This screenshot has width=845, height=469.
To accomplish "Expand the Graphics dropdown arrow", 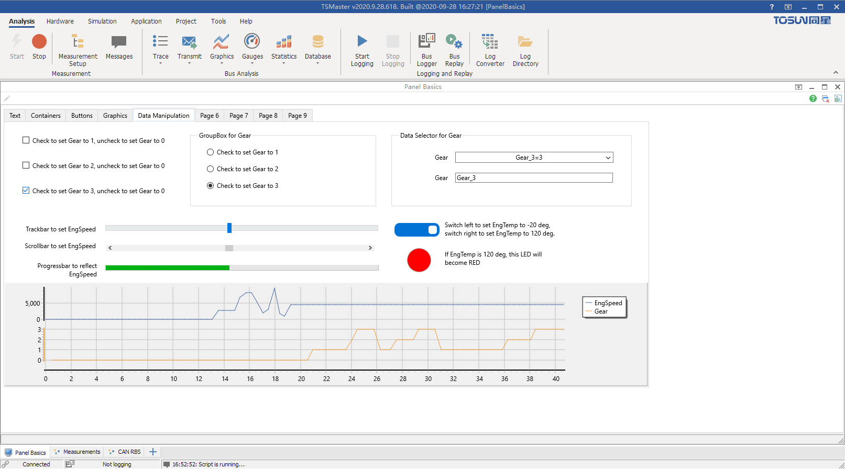I will pyautogui.click(x=222, y=63).
